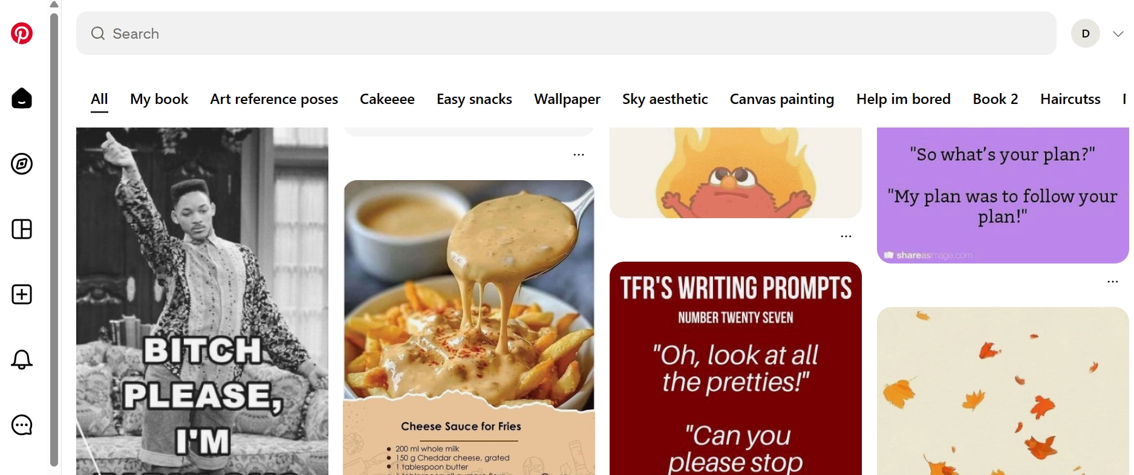Image resolution: width=1134 pixels, height=475 pixels.
Task: Open more options below the Elmo fire pin
Action: click(846, 236)
